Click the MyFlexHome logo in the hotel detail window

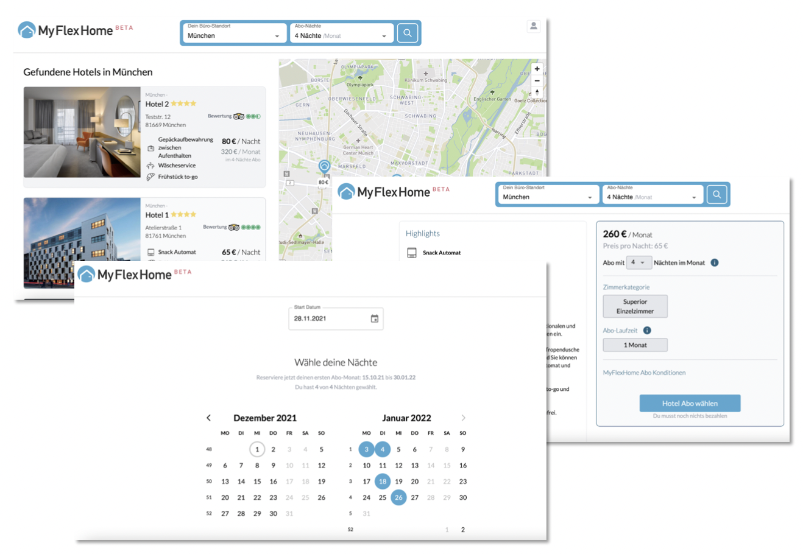tap(393, 192)
